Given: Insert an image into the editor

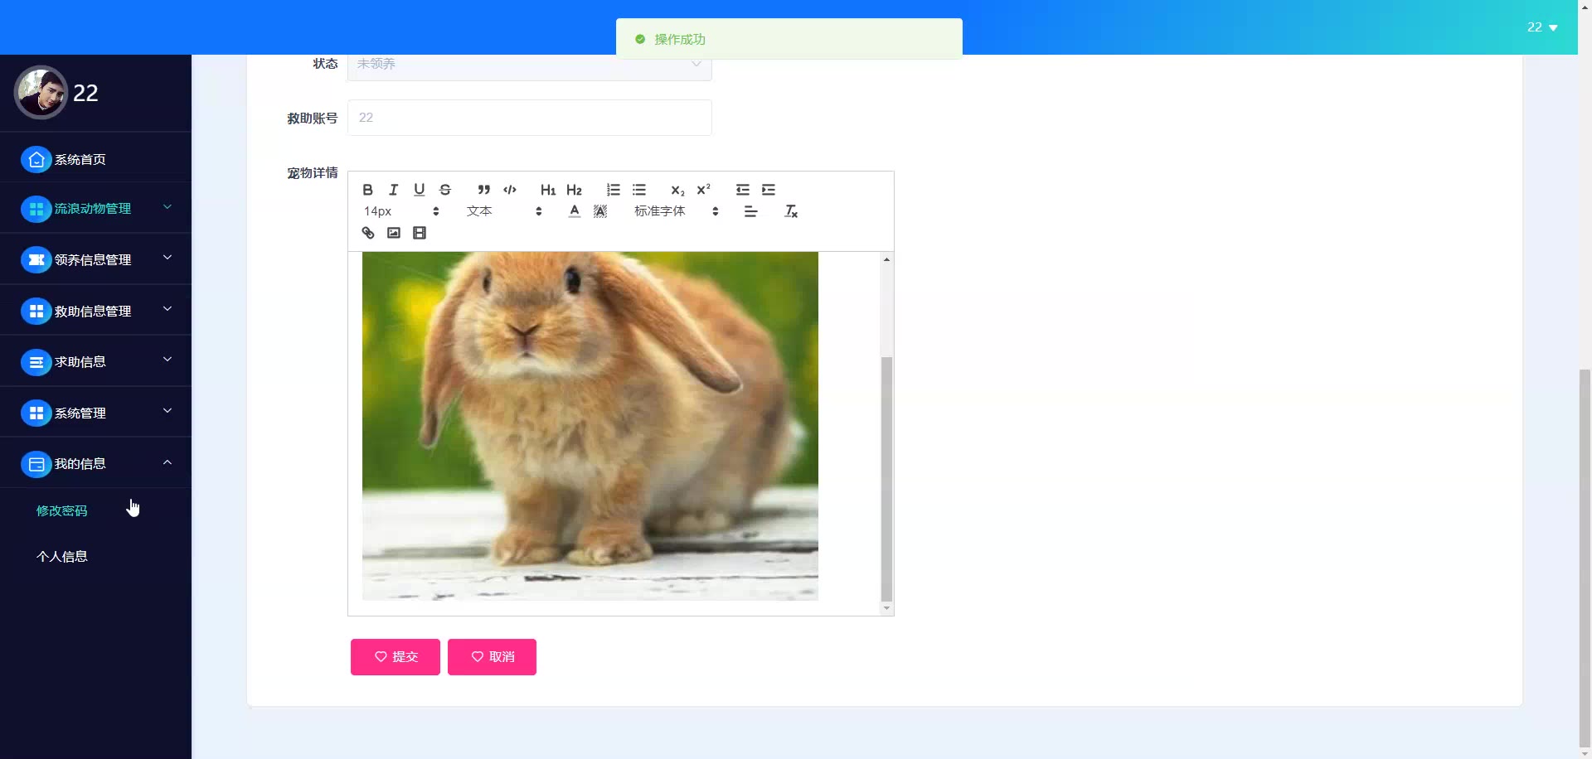Looking at the screenshot, I should pos(394,233).
